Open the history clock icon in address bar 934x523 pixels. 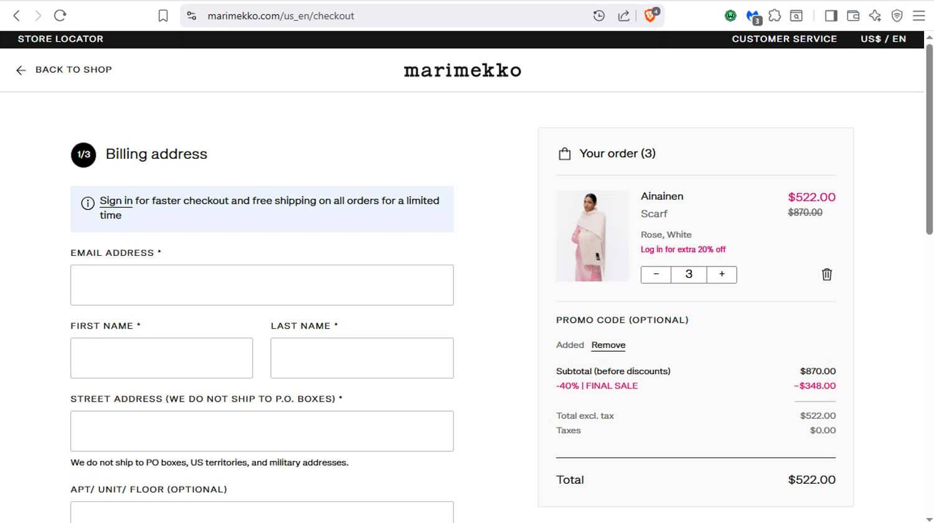pos(599,16)
